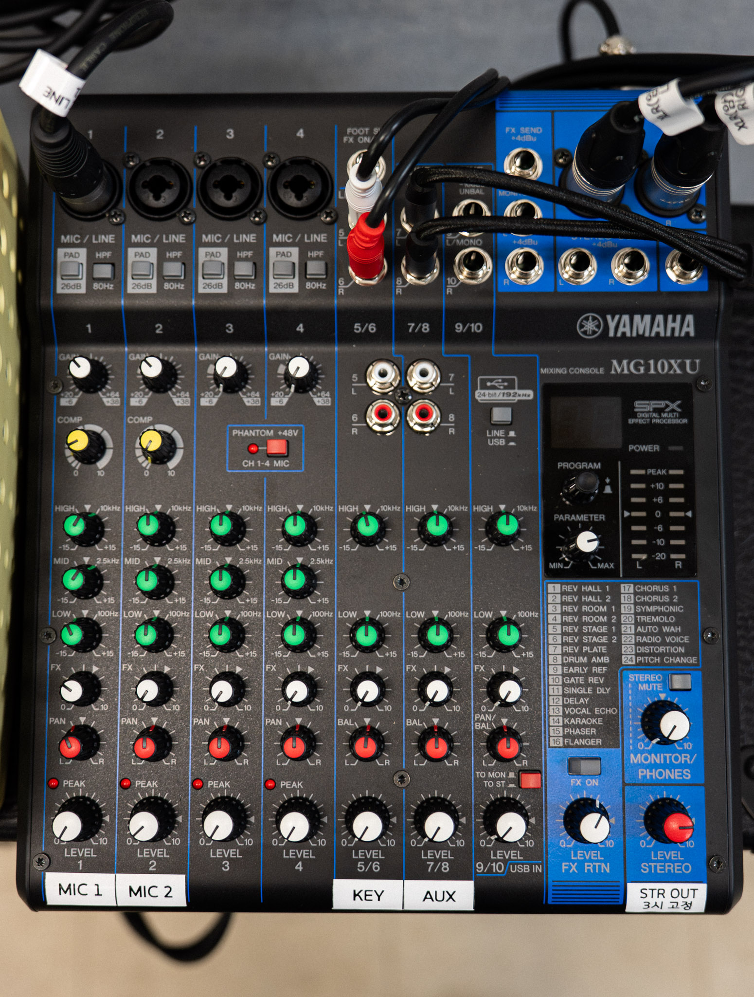Click the MONITOR/PHONES knob

(x=665, y=722)
